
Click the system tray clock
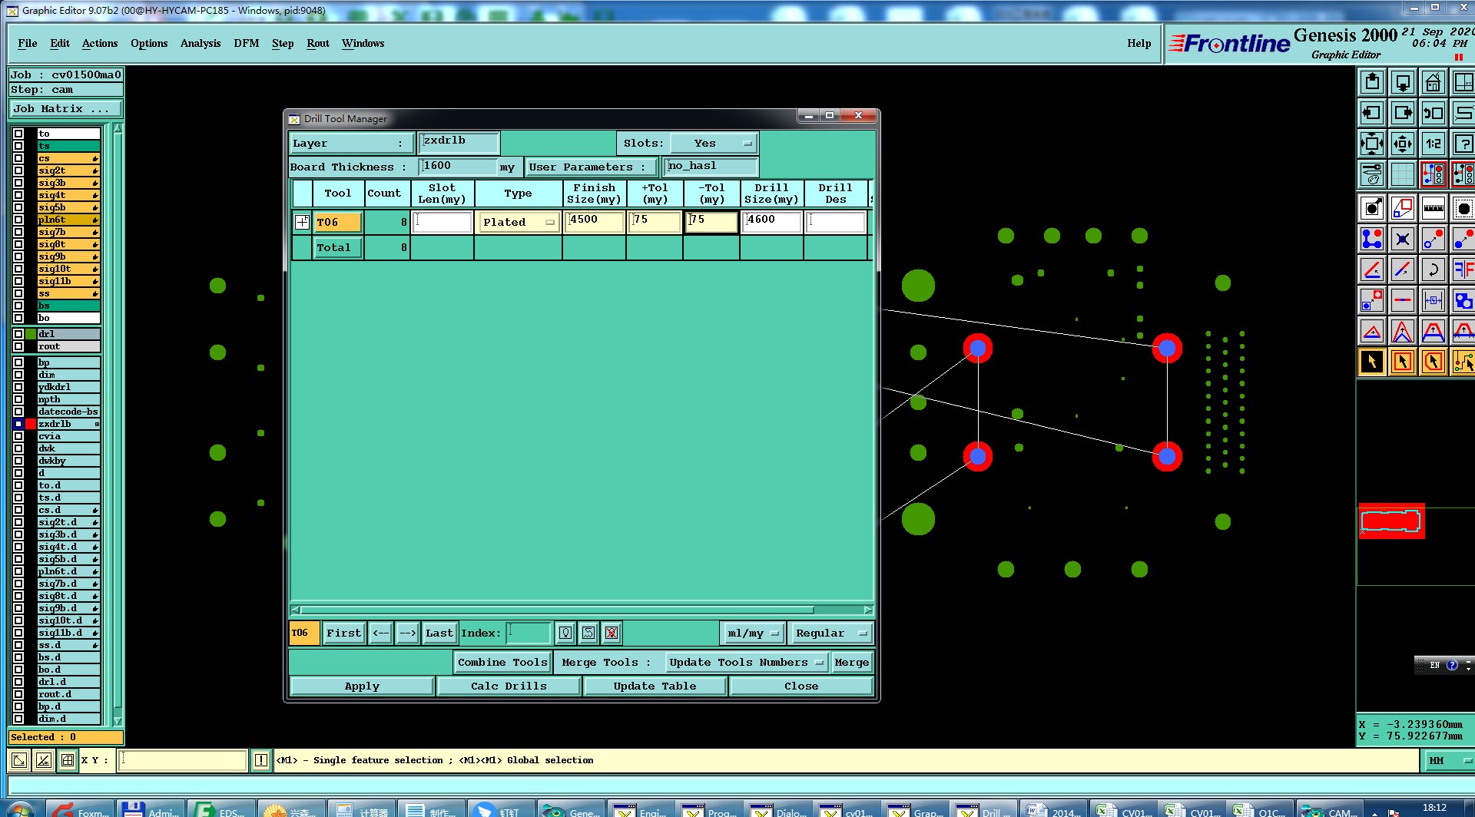point(1434,808)
